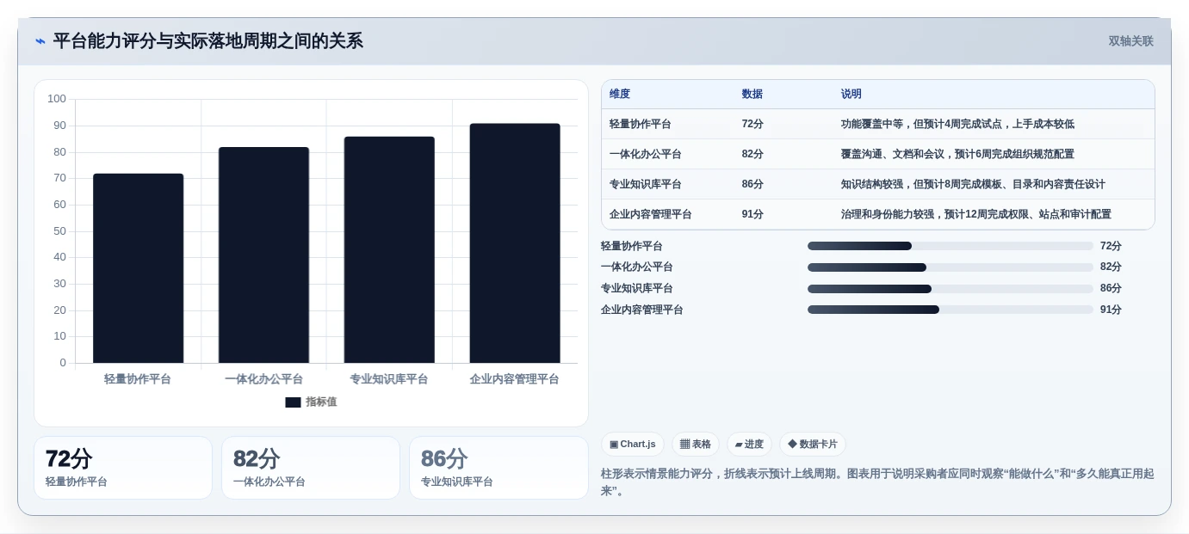
Task: Click x-axis label 一体化办公平台
Action: (x=263, y=379)
